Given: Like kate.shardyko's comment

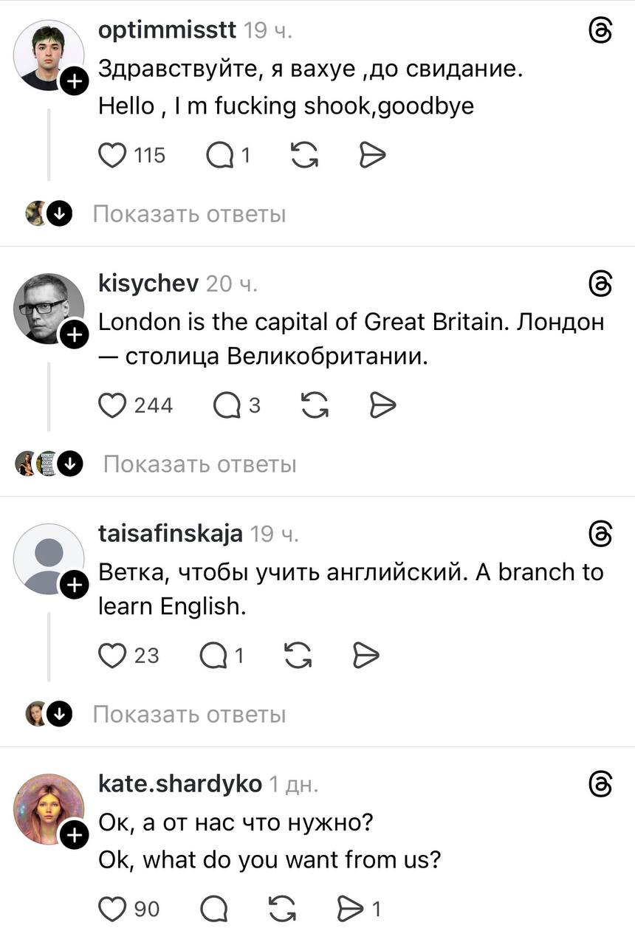Looking at the screenshot, I should pyautogui.click(x=112, y=909).
